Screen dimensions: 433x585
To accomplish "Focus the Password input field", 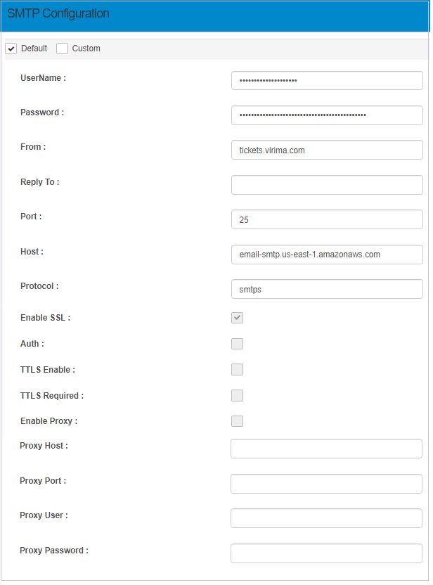I will pyautogui.click(x=327, y=115).
